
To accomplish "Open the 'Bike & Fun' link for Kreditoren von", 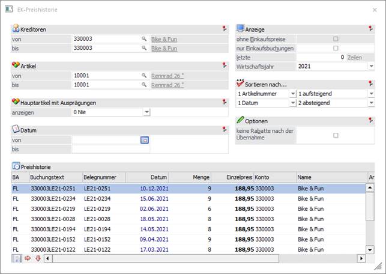I will [x=164, y=39].
